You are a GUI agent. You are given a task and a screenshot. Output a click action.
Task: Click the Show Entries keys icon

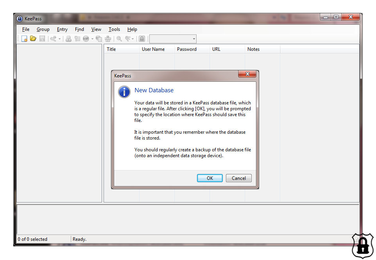coord(128,39)
